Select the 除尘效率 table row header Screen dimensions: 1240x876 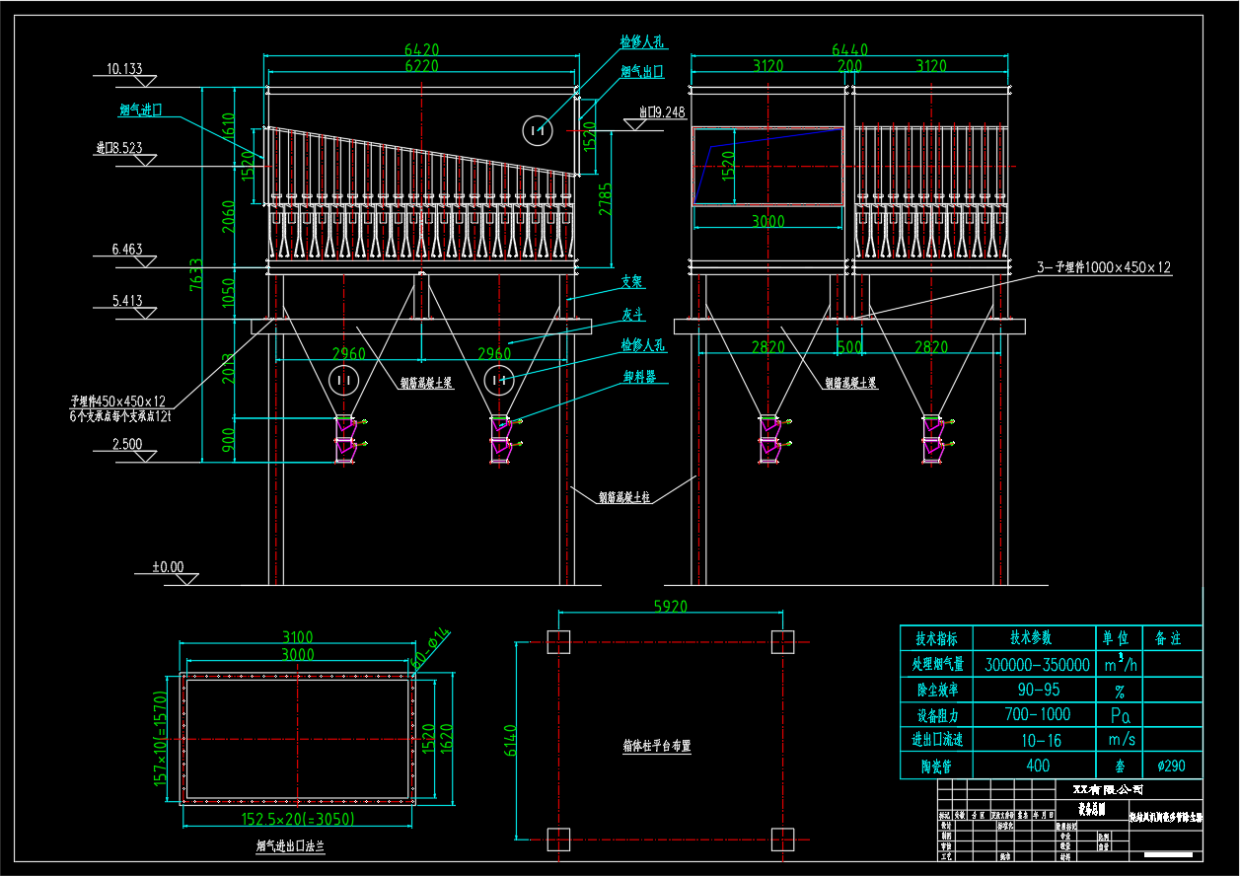coord(936,691)
